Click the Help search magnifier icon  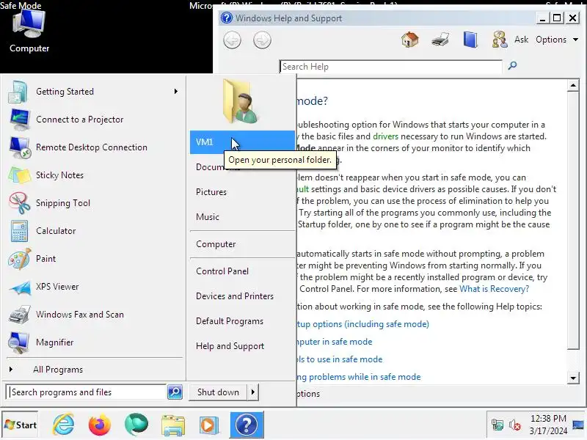pos(512,66)
